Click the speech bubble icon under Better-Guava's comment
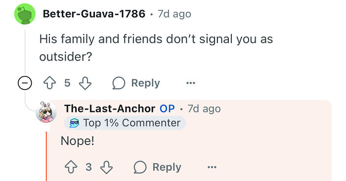Viewport: 346px width, 181px height. pos(119,83)
